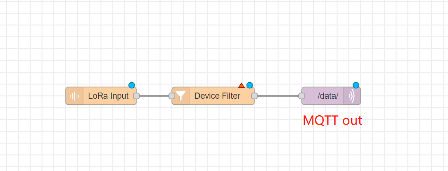
Task: Click blue unsaved-changes dot on LoRa Input
Action: (131, 85)
